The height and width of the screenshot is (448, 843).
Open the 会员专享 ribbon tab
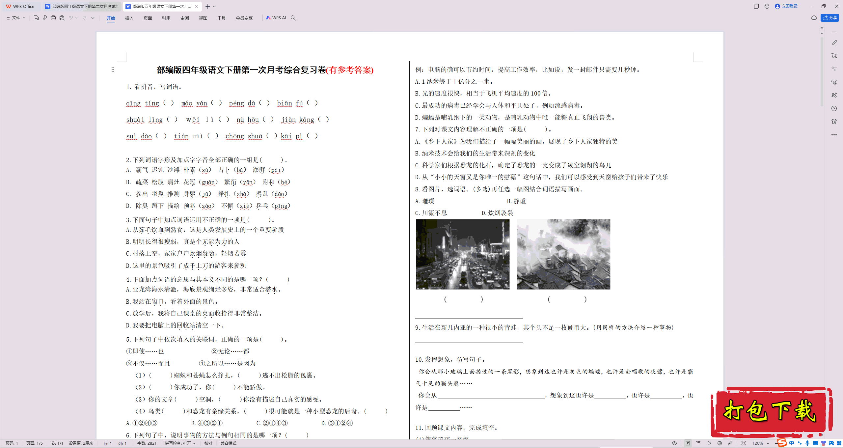244,18
